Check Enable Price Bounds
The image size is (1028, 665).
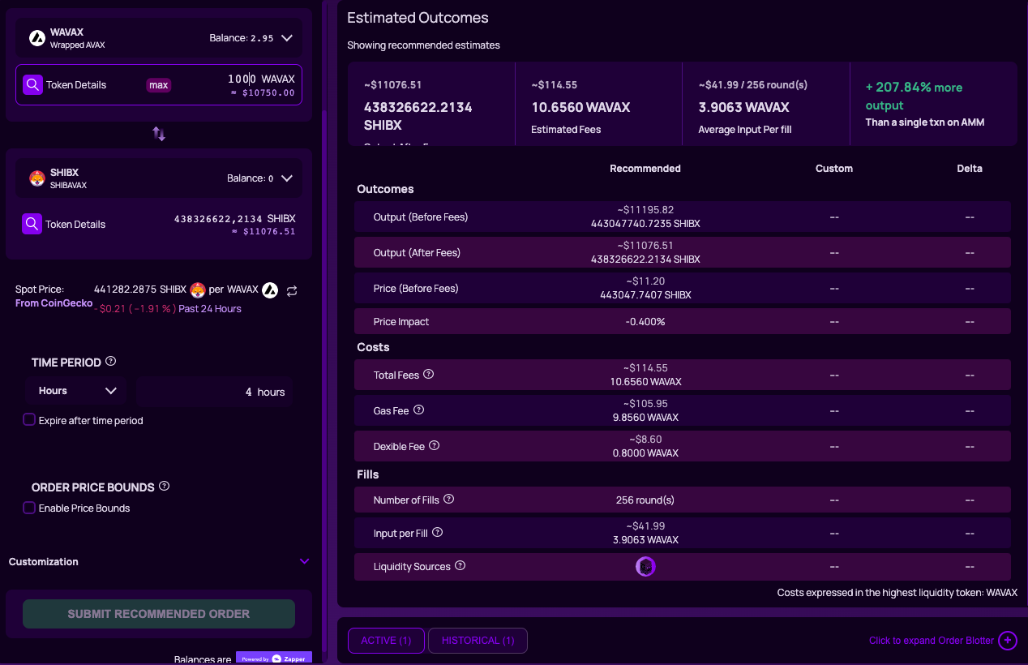(29, 508)
